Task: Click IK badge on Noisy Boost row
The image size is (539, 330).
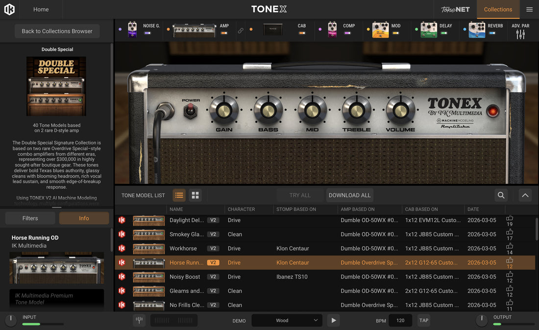Action: coord(122,277)
